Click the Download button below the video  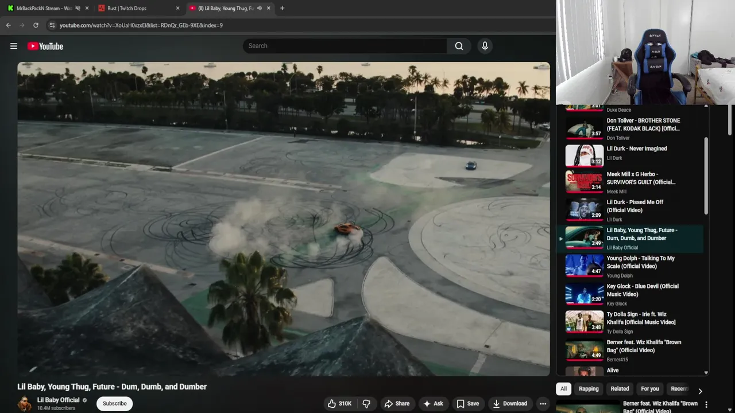click(x=510, y=403)
